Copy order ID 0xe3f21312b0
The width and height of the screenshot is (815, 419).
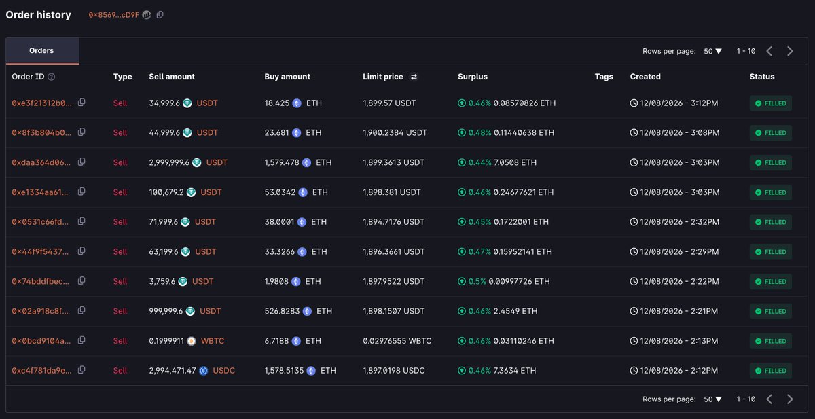click(81, 103)
